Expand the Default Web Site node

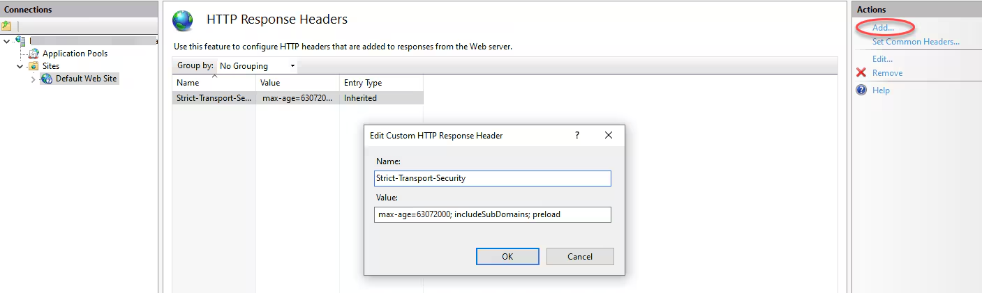click(33, 79)
